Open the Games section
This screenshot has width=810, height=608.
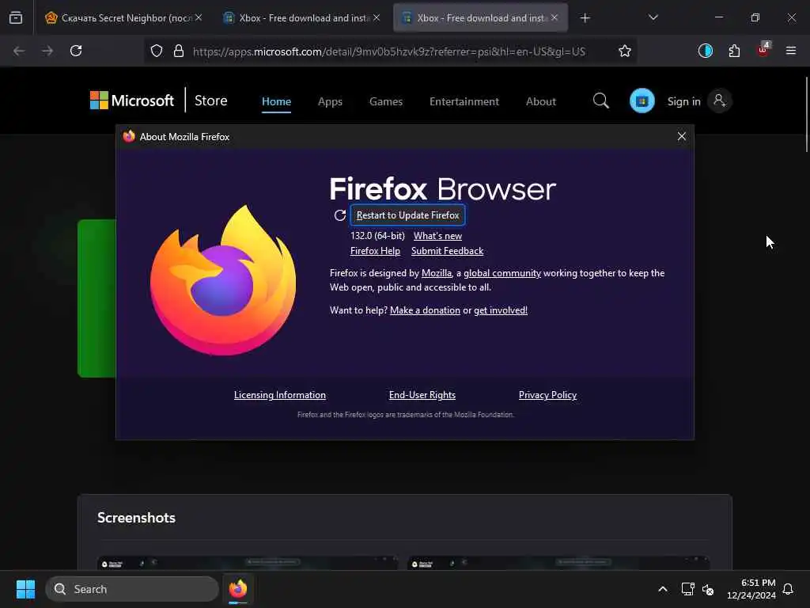pyautogui.click(x=386, y=101)
